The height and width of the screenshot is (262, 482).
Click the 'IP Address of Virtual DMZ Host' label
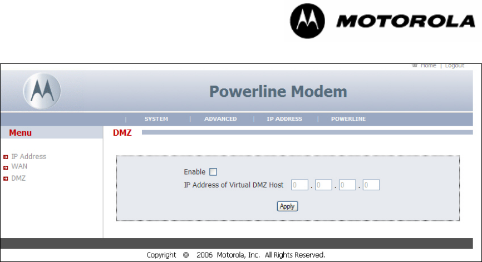(234, 185)
